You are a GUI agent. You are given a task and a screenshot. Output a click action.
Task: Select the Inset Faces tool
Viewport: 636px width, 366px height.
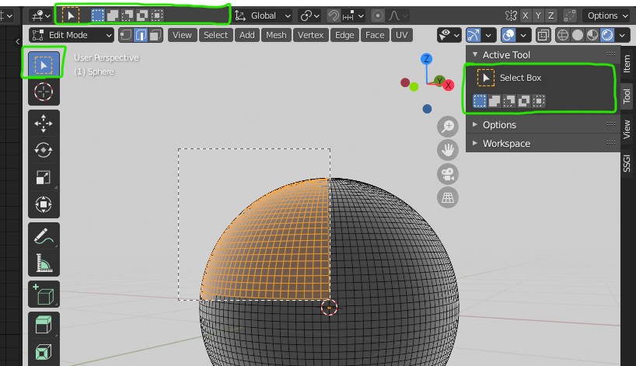point(44,352)
